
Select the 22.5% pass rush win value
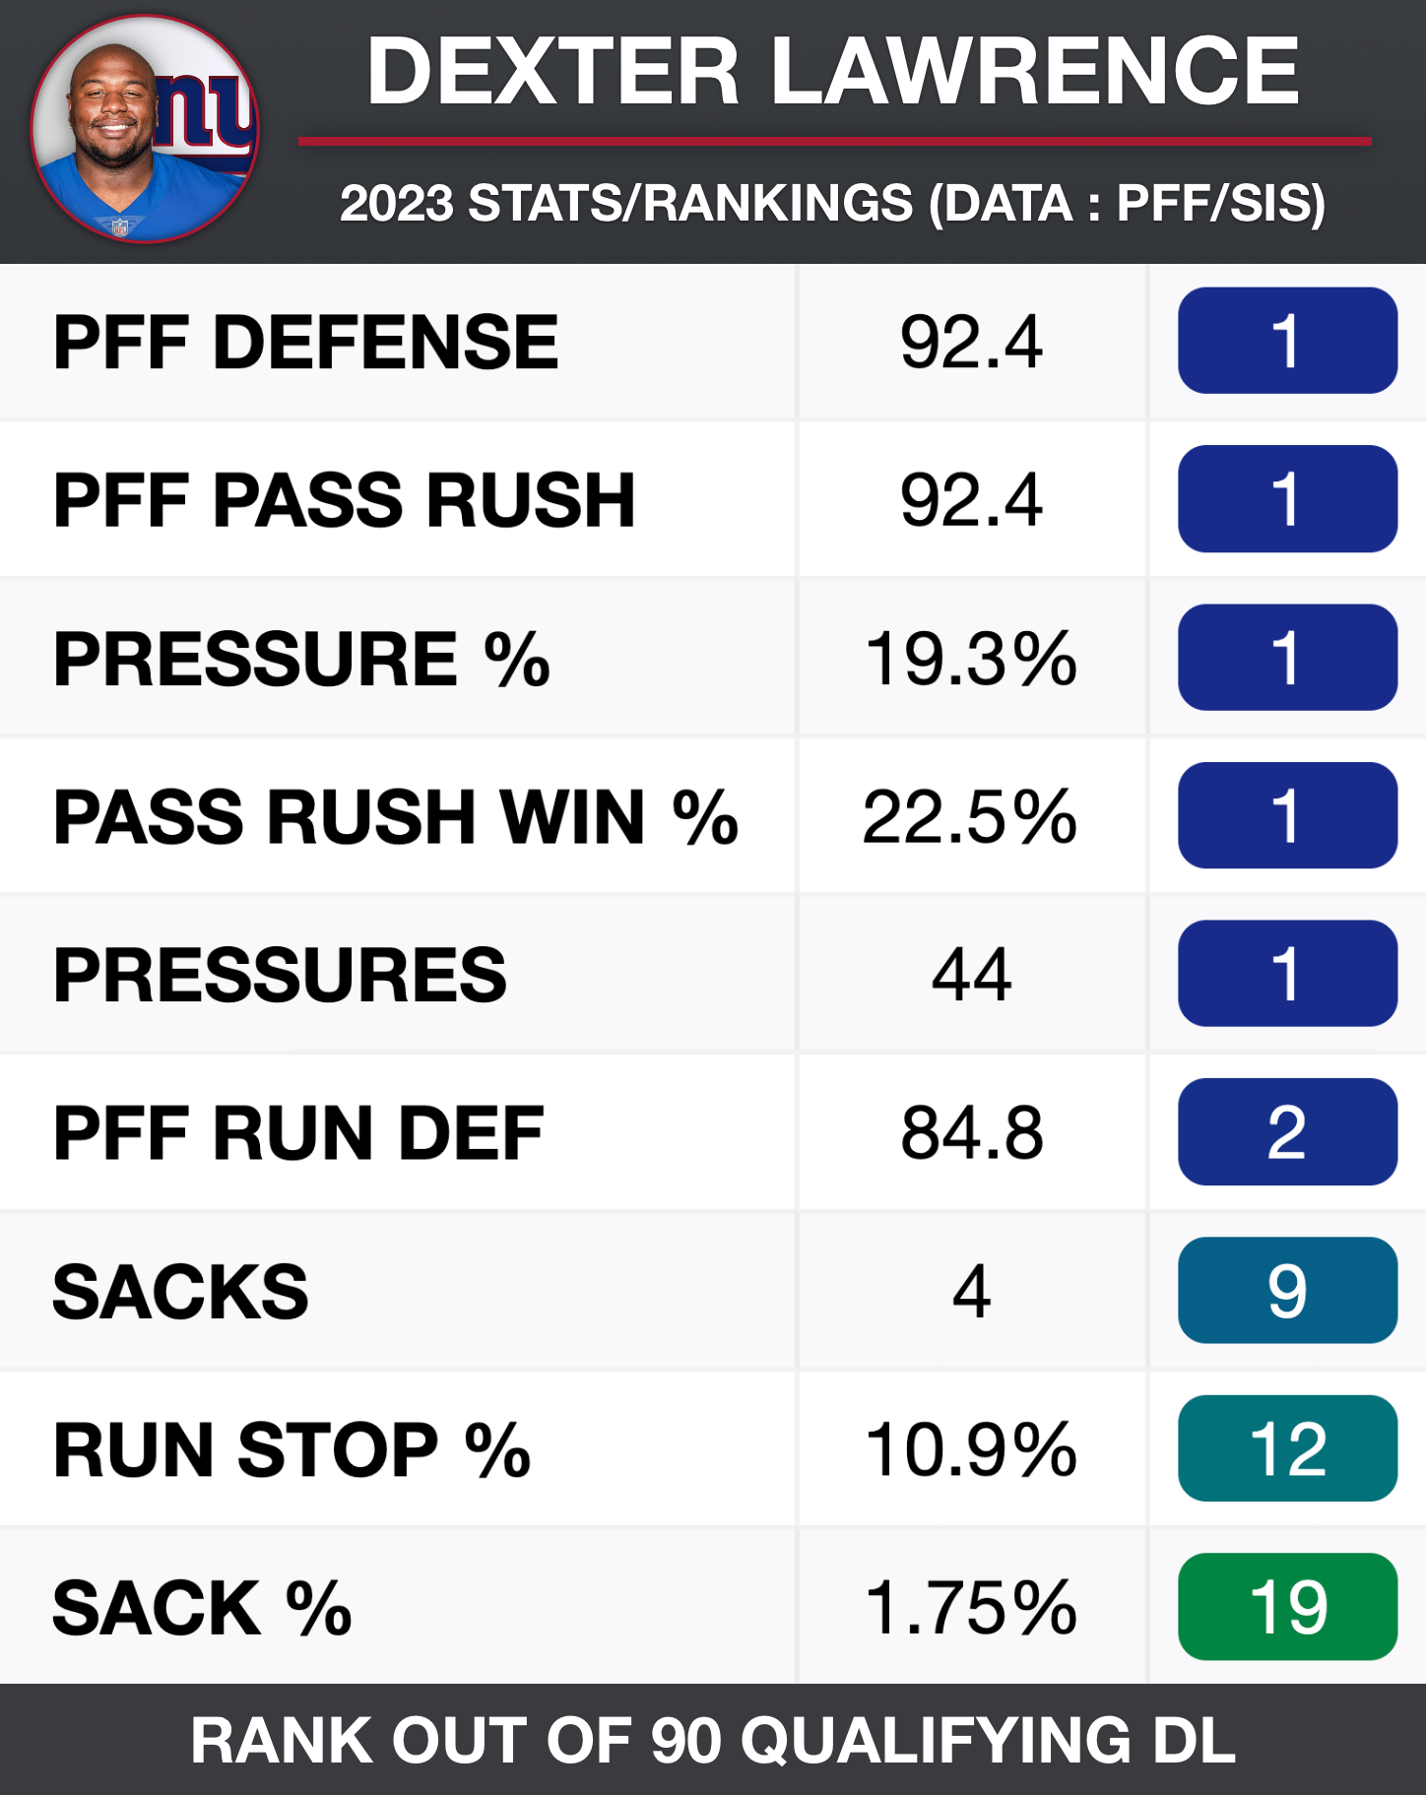click(x=971, y=816)
